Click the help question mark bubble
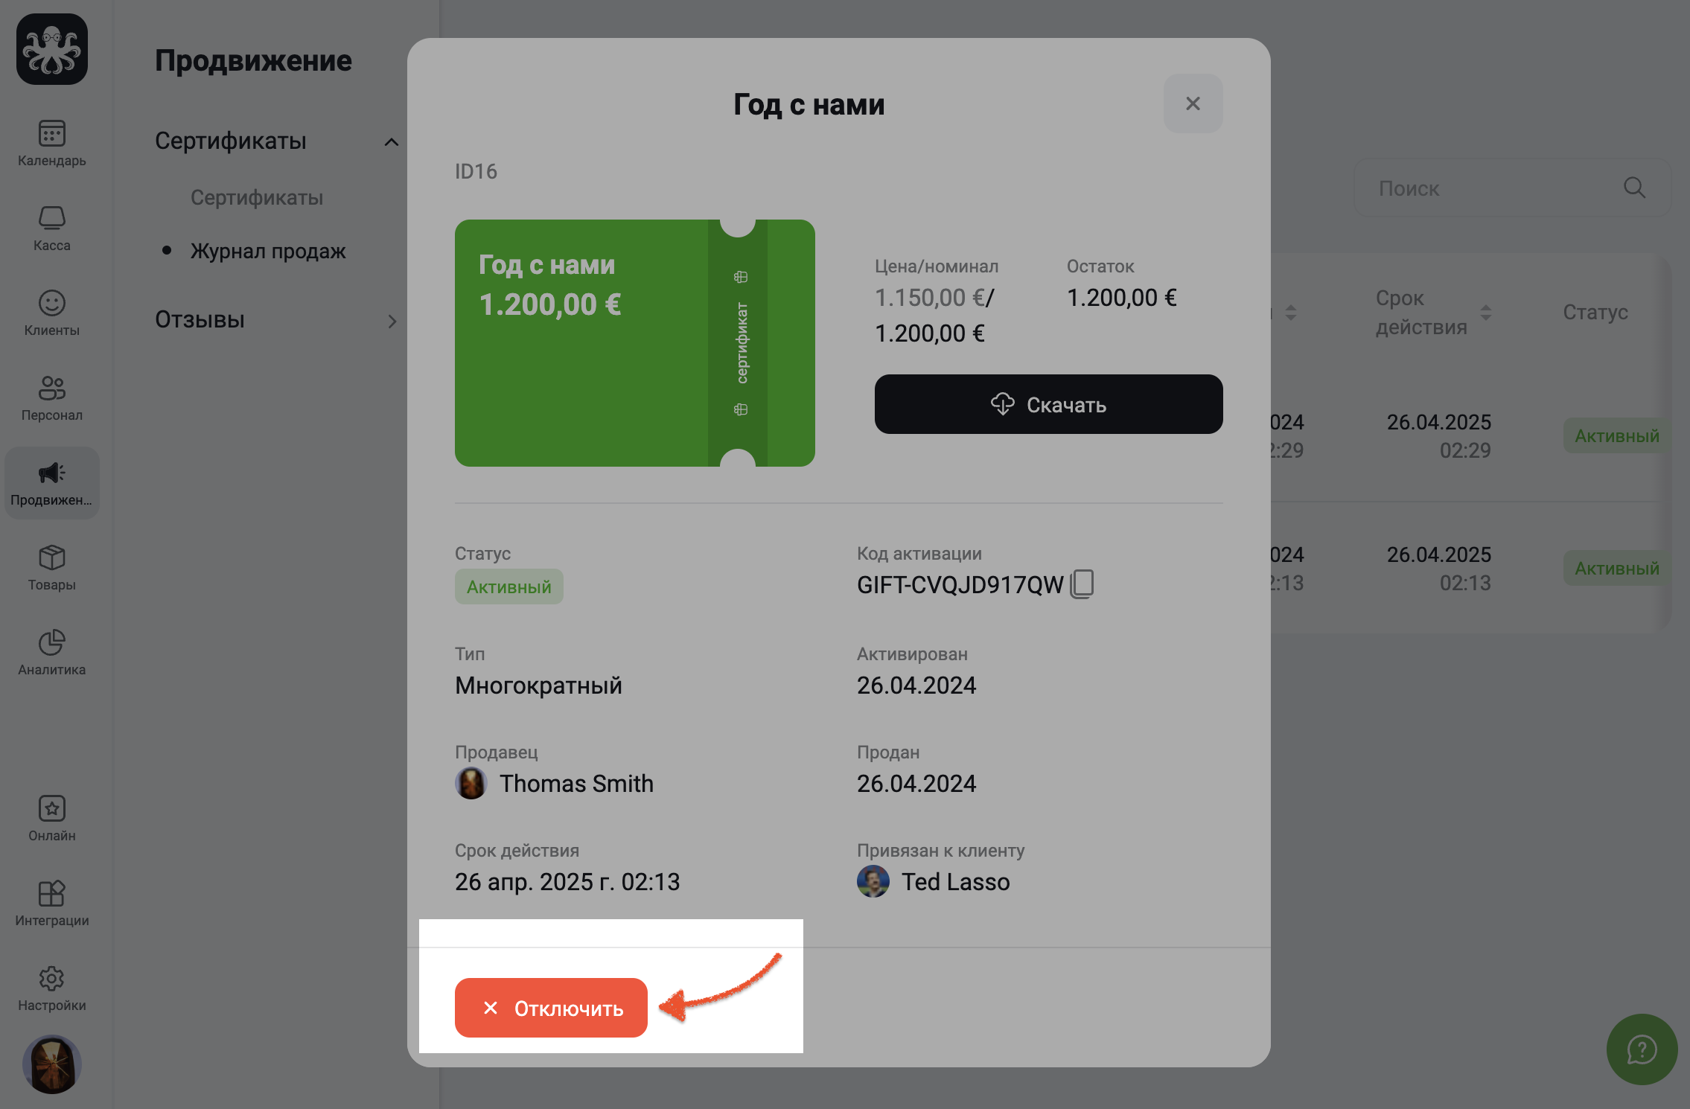 [1641, 1049]
